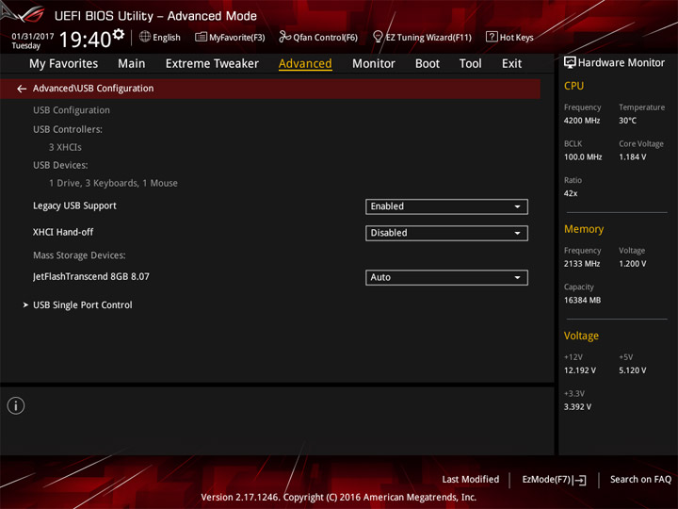
Task: Click the BIOS version copyright line
Action: [339, 498]
